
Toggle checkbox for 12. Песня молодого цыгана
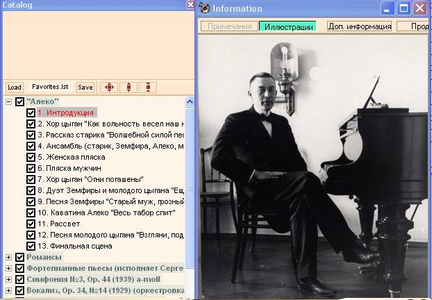click(x=31, y=235)
